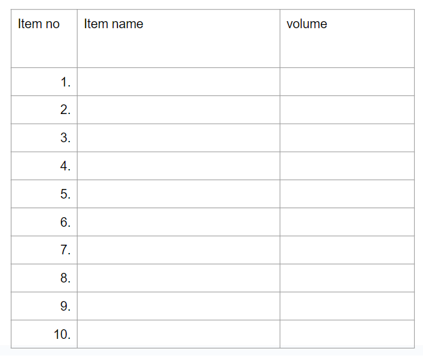Click the numbered cell showing 7.
423x360 pixels.
44,250
